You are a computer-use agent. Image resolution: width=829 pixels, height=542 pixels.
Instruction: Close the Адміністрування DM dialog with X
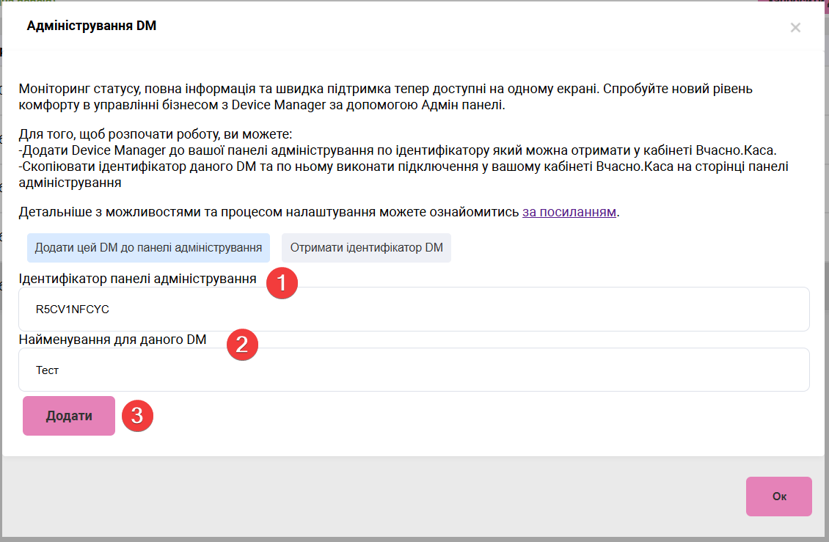point(795,27)
